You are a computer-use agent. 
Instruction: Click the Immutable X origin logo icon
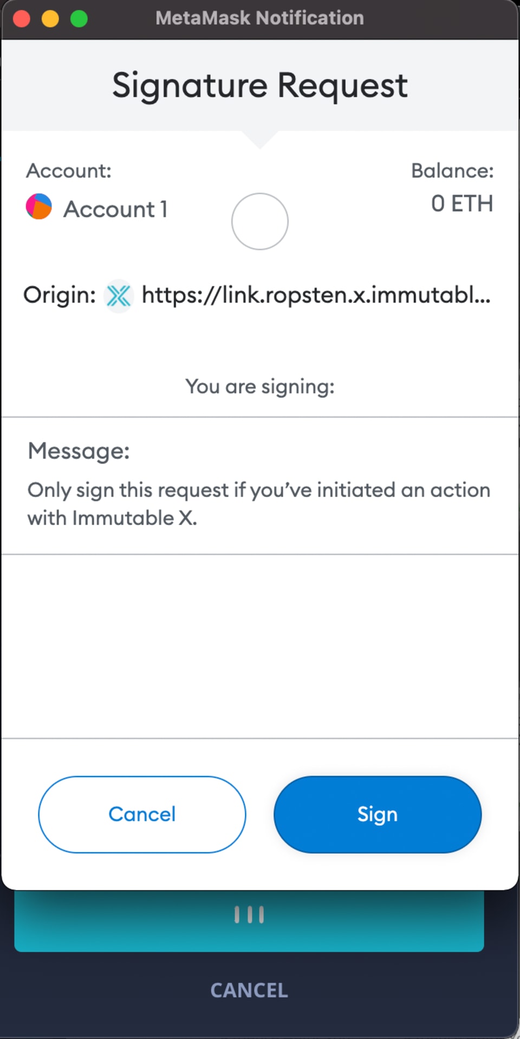pyautogui.click(x=119, y=296)
